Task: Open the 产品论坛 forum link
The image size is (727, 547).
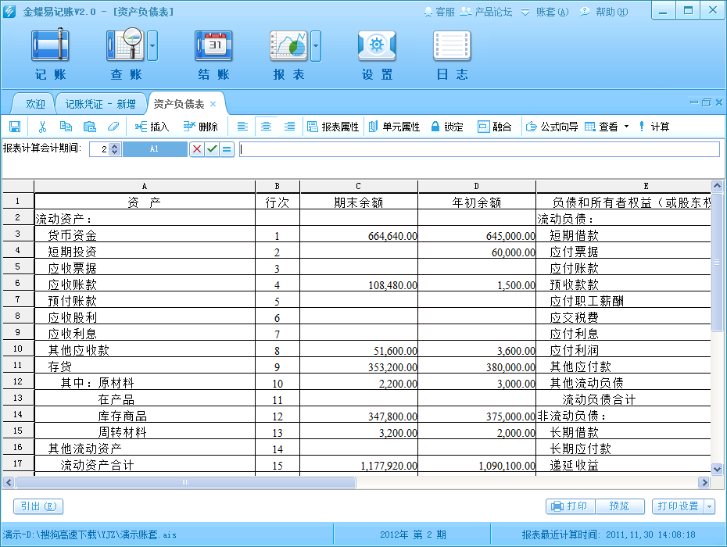Action: coord(486,12)
